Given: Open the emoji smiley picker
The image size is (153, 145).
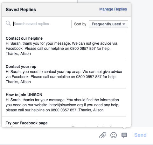Looking at the screenshot, I should coord(114,135).
